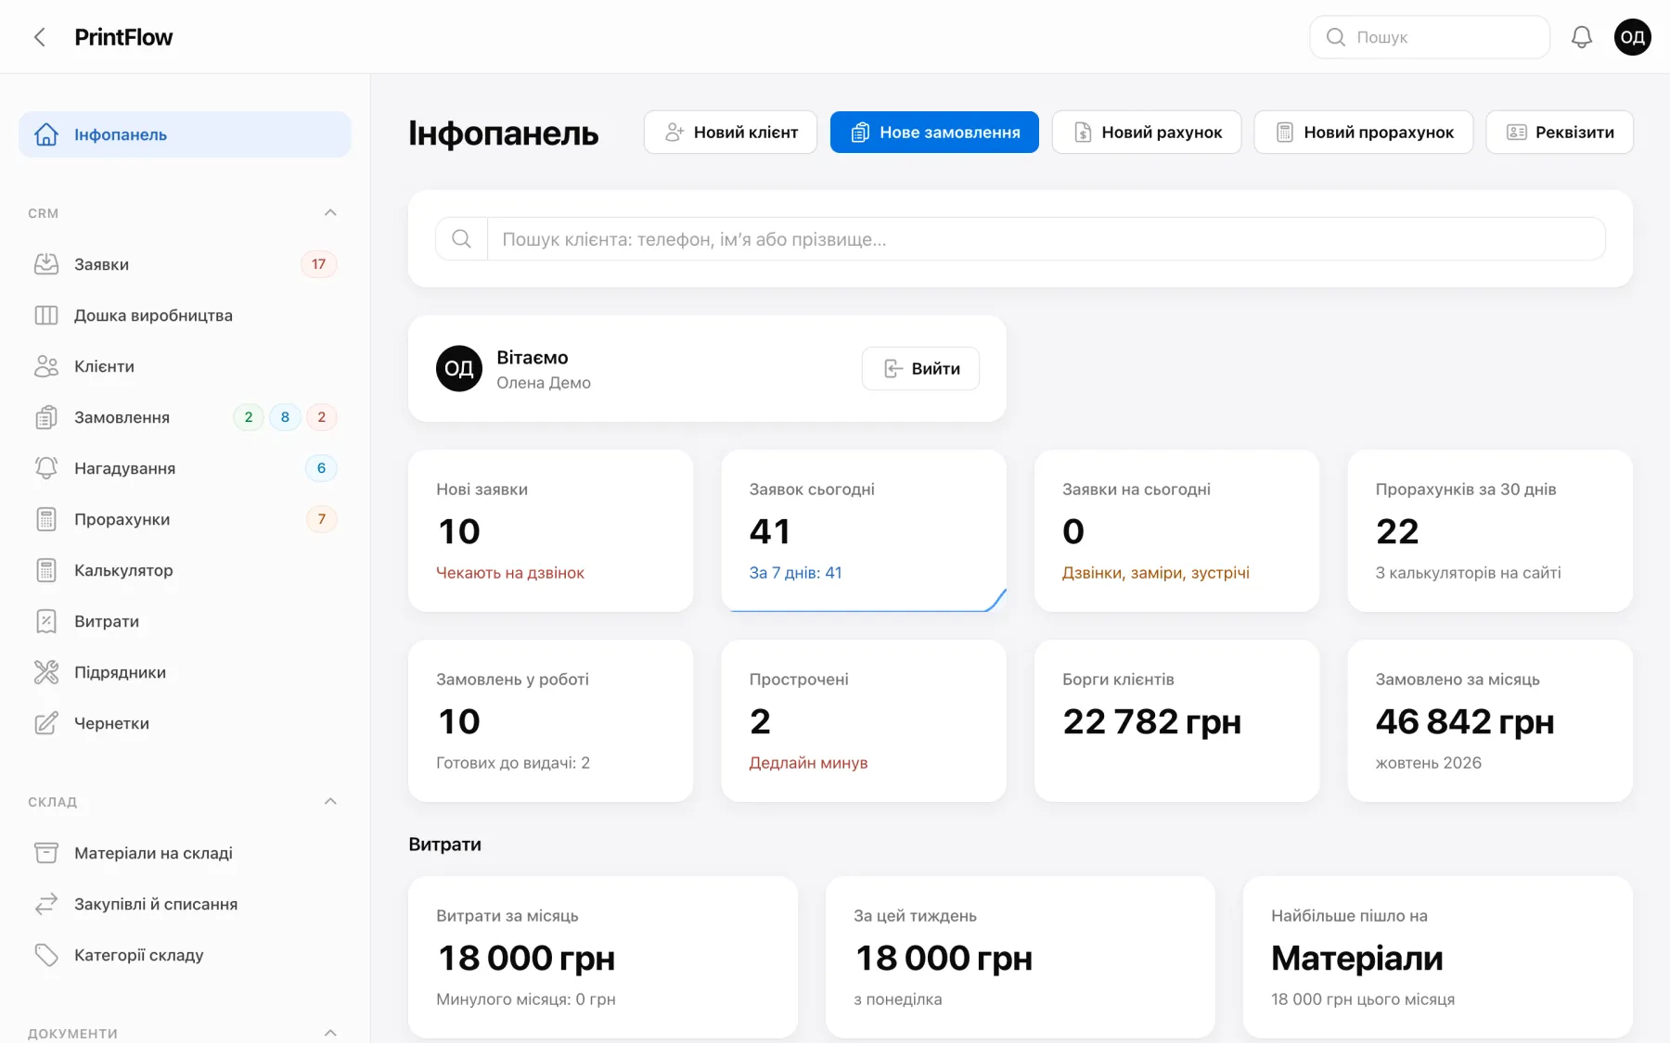Open the Заявок сьогодні card
Screen dimensions: 1670x1043
coord(864,531)
